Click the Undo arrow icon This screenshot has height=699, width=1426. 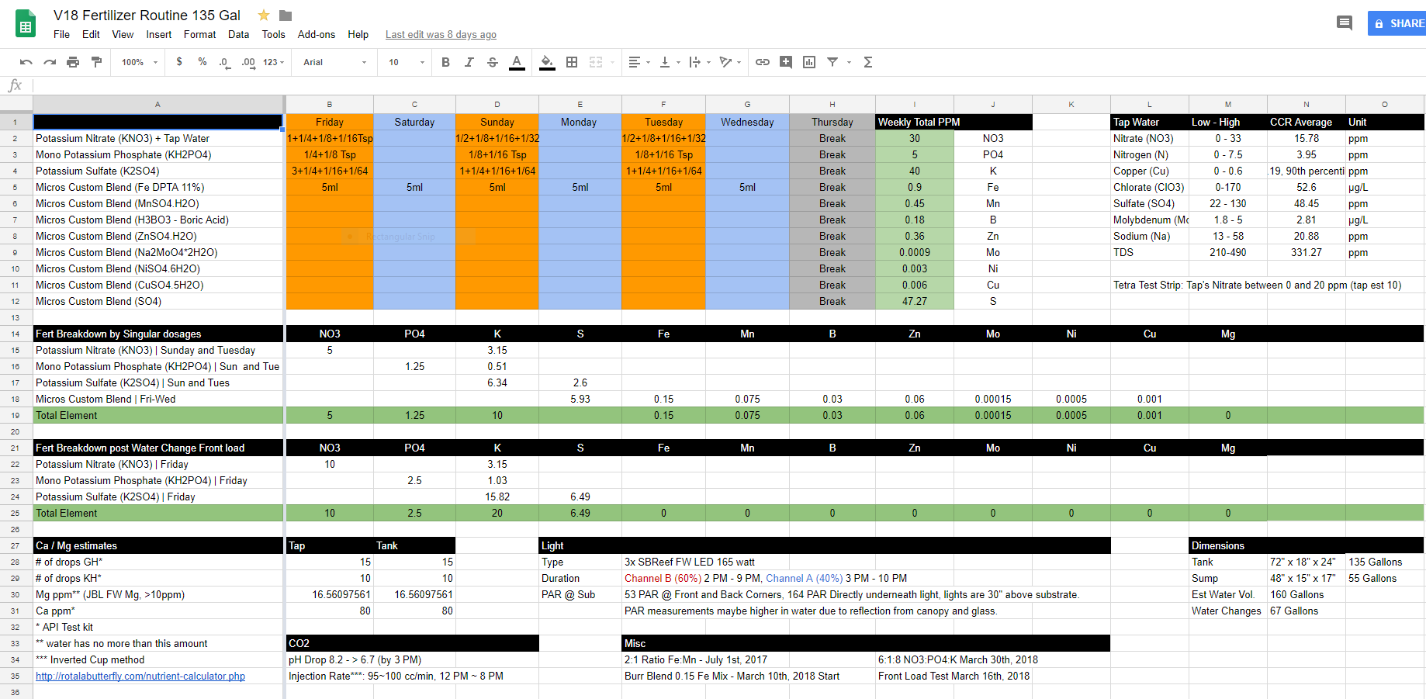pyautogui.click(x=26, y=62)
